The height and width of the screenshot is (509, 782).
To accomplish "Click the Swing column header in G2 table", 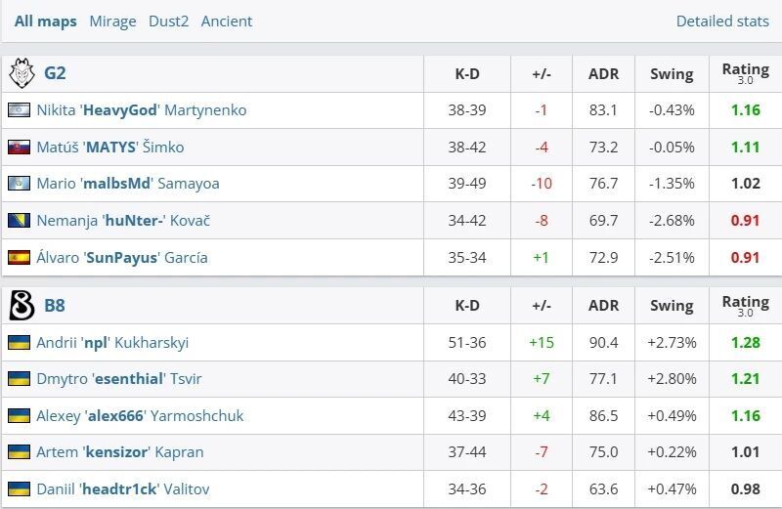I will 672,73.
